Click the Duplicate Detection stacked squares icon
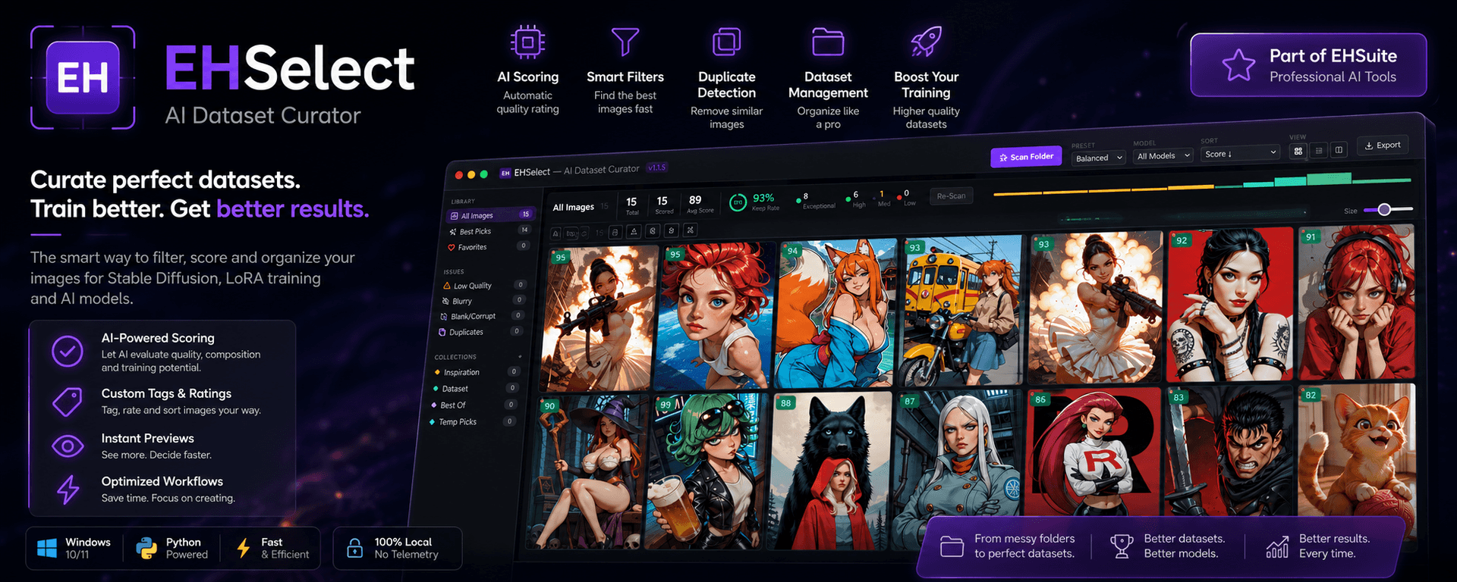Screen dimensions: 1457x582 pos(726,42)
